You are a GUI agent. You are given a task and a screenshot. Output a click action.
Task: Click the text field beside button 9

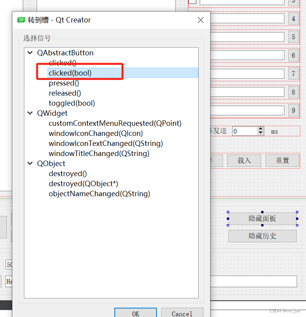coord(247,110)
